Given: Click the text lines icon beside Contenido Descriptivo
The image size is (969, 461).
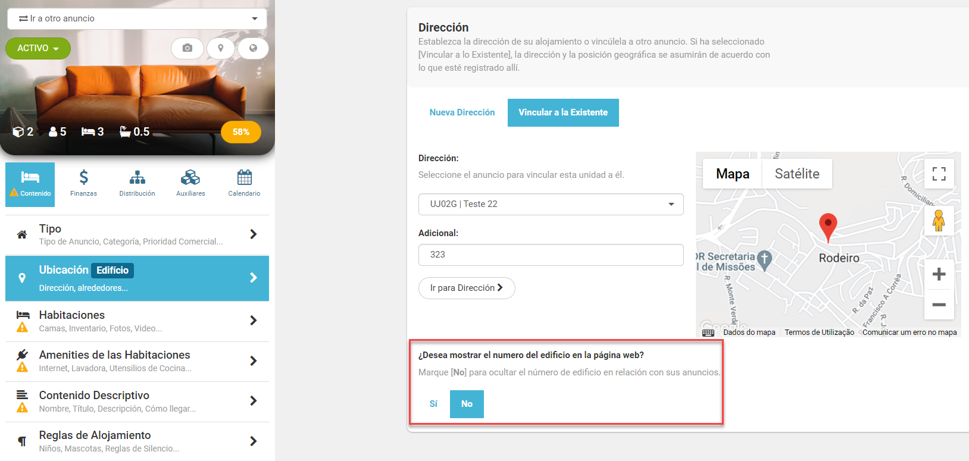Looking at the screenshot, I should coord(22,394).
